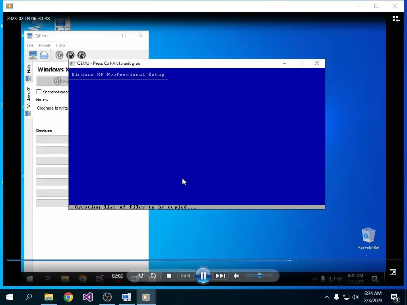Maximize the QtEmu window
This screenshot has width=407, height=305.
tap(124, 36)
